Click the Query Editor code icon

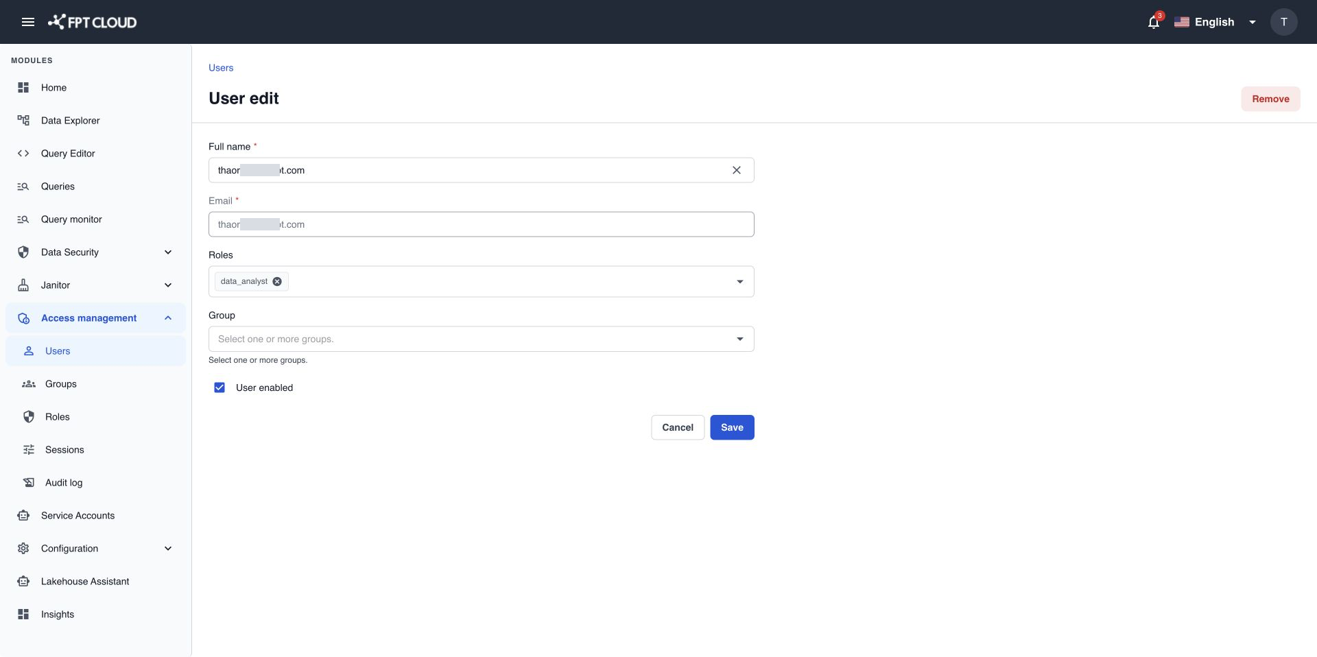pyautogui.click(x=23, y=154)
